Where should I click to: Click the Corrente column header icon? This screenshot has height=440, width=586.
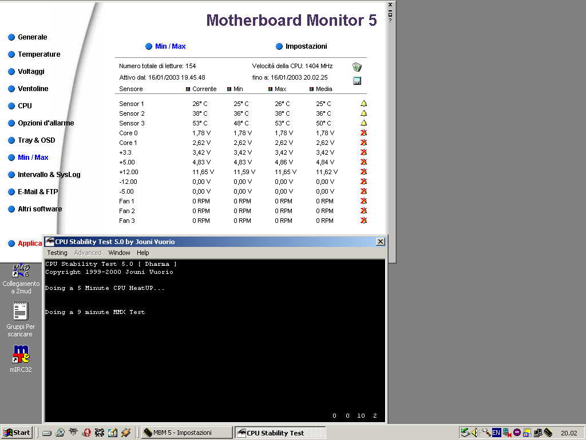tap(188, 89)
